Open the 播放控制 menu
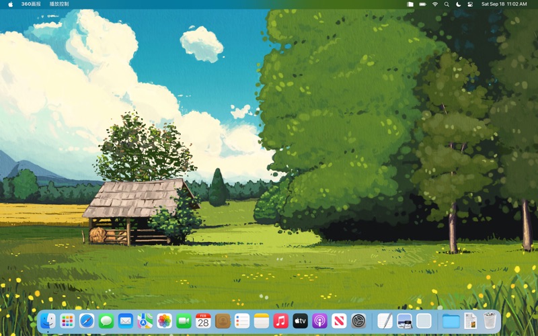This screenshot has width=538, height=336. (59, 4)
